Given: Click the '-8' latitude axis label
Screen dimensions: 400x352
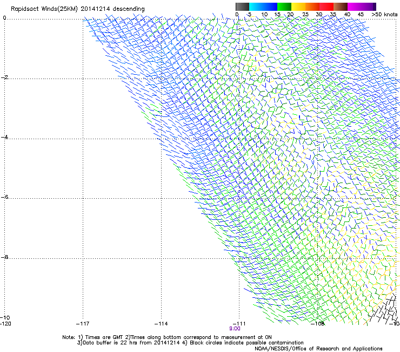Looking at the screenshot, I should click(4, 257).
